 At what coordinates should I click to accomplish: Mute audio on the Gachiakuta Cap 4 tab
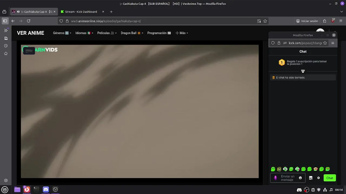coord(18,12)
